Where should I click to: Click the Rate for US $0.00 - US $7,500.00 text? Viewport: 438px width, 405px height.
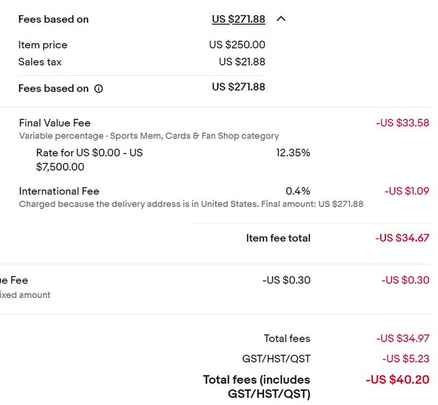pos(90,160)
